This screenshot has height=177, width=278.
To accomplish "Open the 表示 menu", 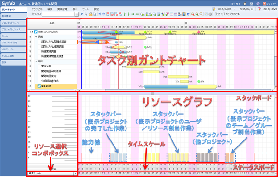I will point(75,9).
